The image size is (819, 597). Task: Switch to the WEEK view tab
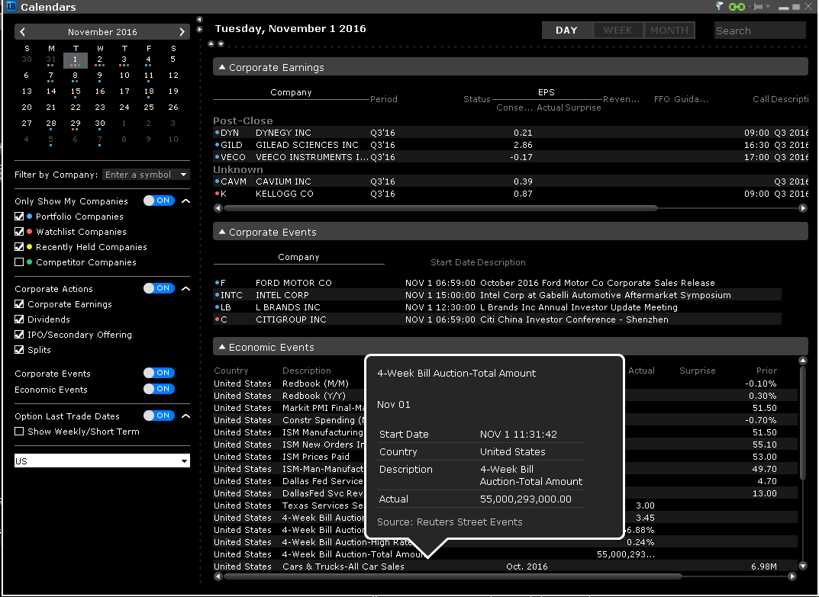click(x=618, y=30)
